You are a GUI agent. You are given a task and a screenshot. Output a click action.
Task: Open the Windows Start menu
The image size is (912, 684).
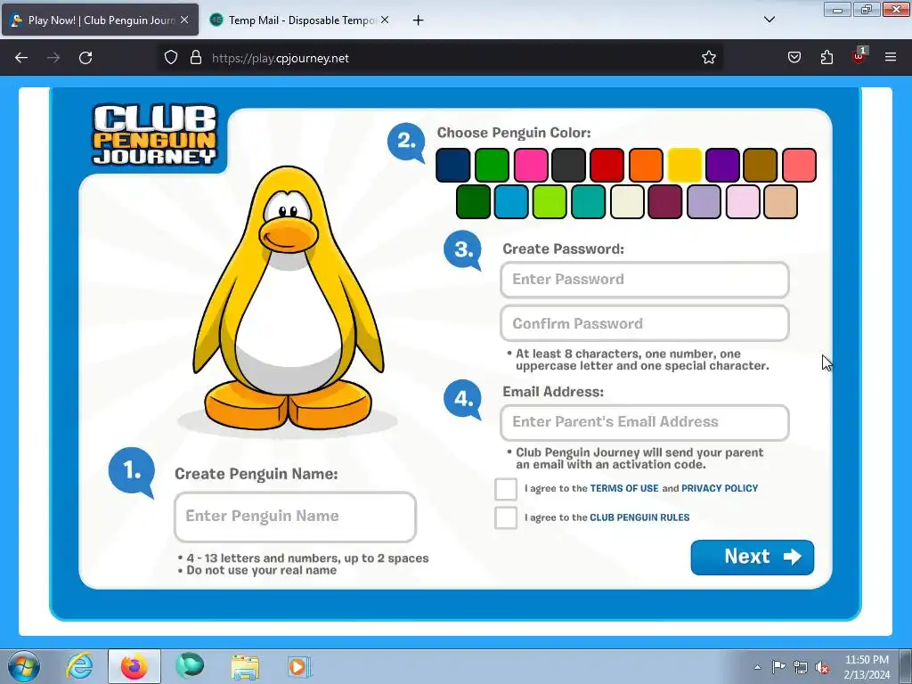click(24, 666)
